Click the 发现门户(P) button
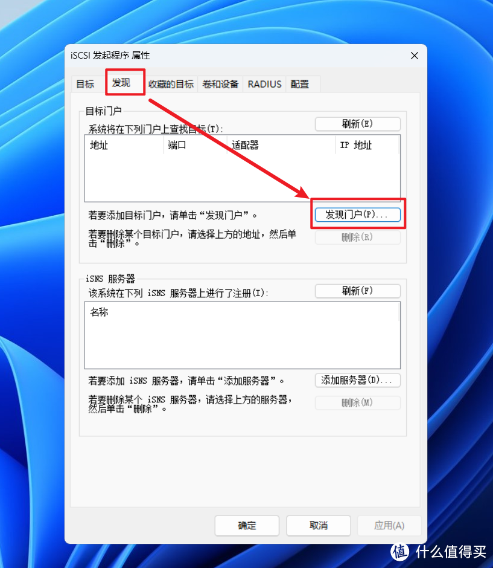This screenshot has height=568, width=493. (x=357, y=215)
